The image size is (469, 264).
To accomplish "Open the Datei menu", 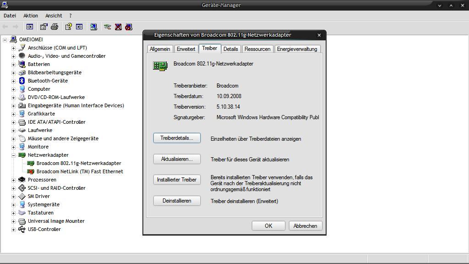I will [x=10, y=16].
